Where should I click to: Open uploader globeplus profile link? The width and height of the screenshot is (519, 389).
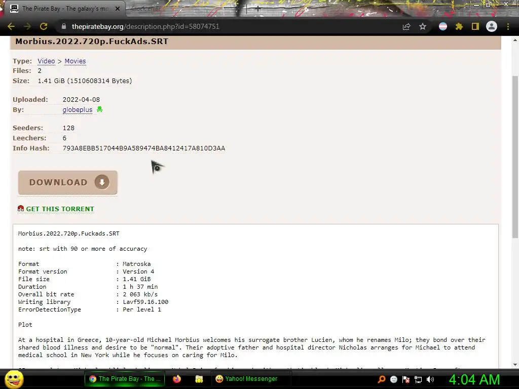click(x=78, y=110)
